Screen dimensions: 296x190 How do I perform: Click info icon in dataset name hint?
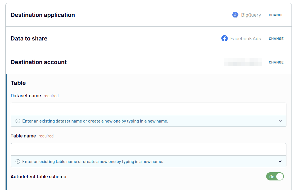click(x=18, y=121)
